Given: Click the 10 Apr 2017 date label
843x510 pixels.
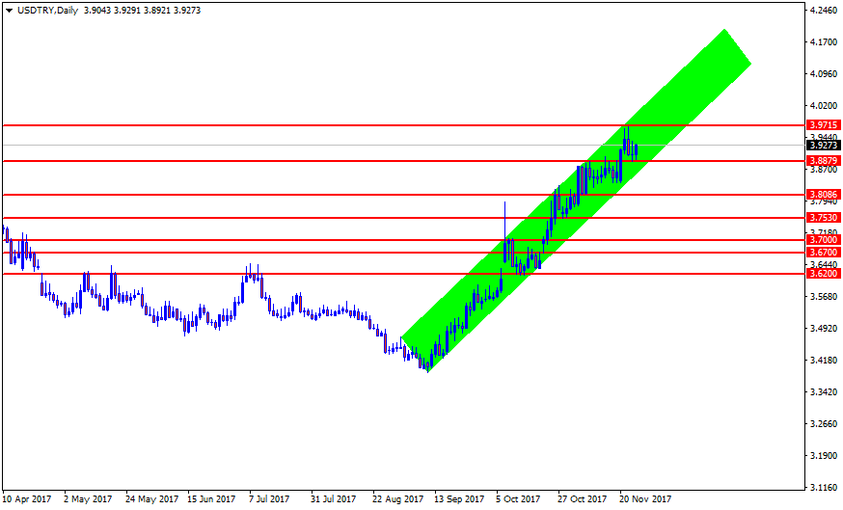Looking at the screenshot, I should tap(27, 499).
